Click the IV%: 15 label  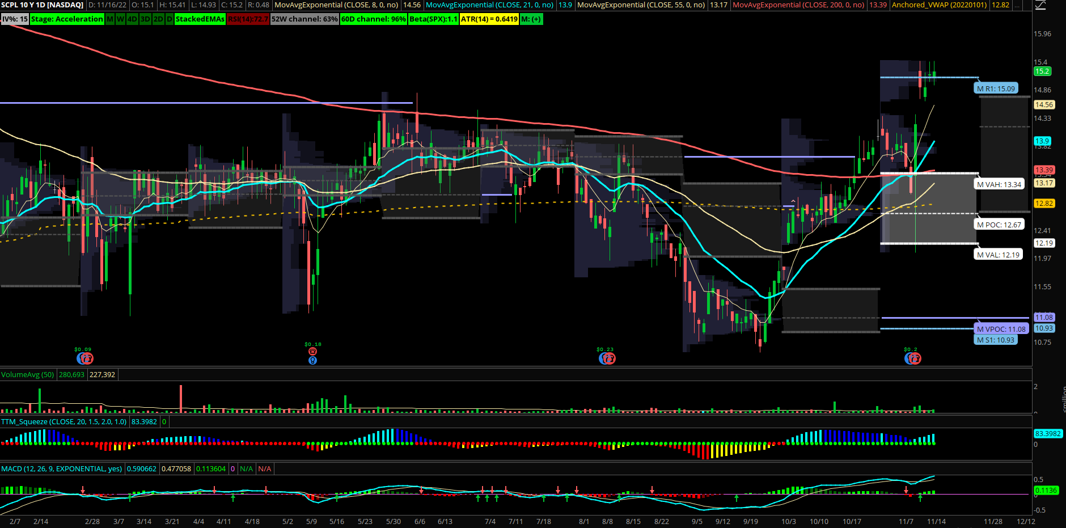(15, 19)
